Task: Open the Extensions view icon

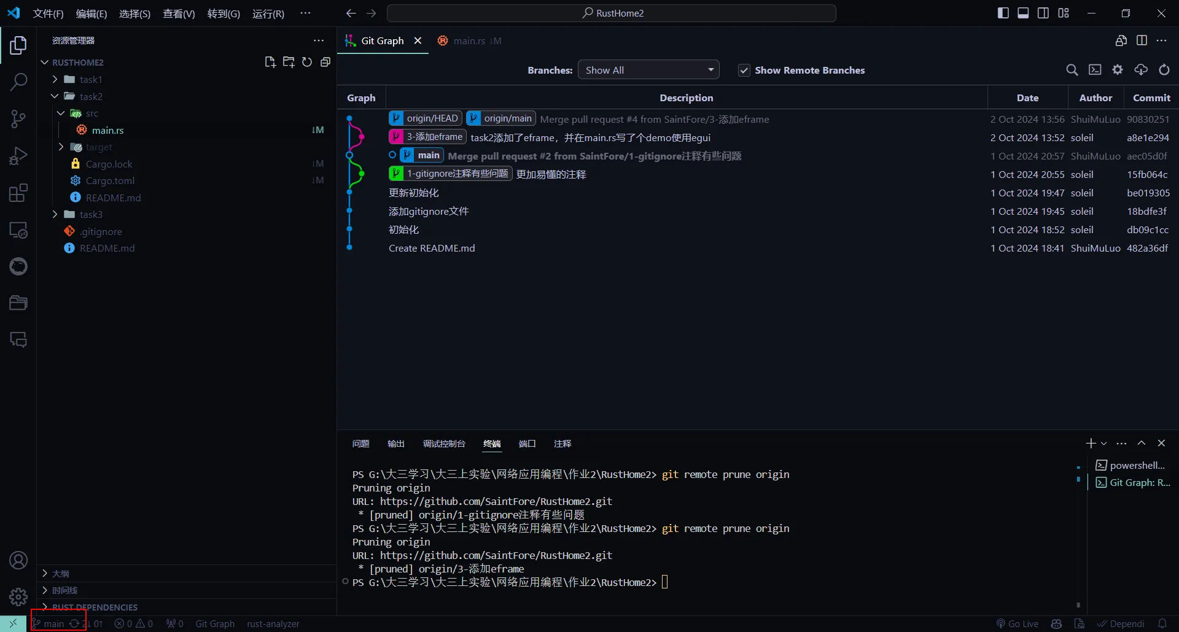Action: (x=18, y=193)
